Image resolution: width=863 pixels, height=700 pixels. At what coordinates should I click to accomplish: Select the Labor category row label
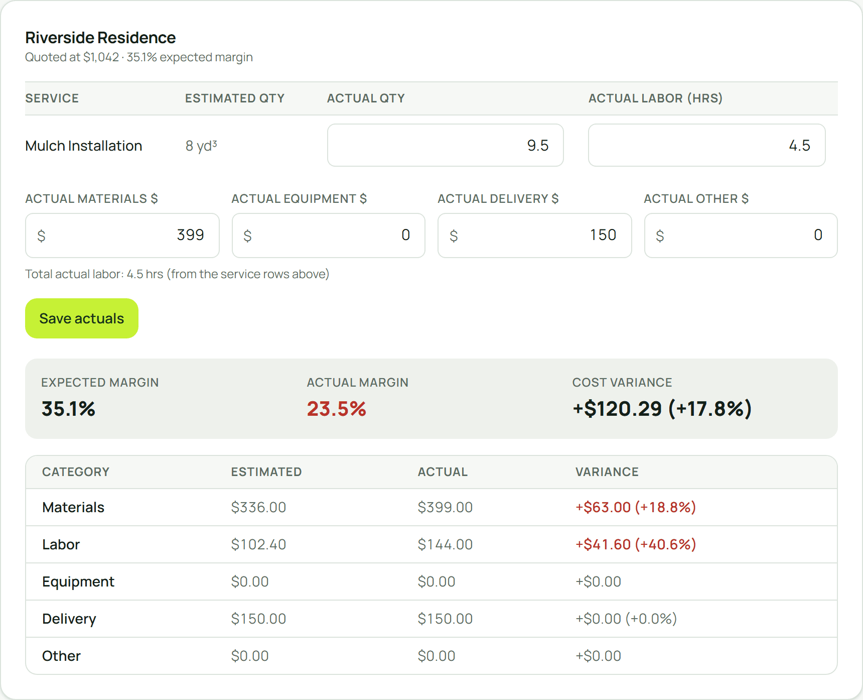pyautogui.click(x=61, y=544)
